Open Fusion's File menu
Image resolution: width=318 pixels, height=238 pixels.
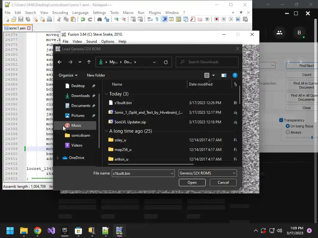coord(66,42)
